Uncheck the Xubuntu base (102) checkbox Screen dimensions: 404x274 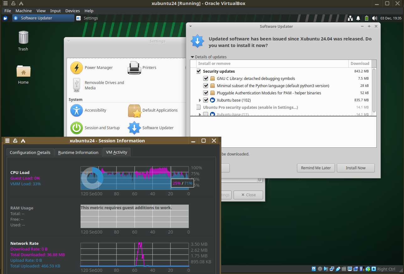coord(206,100)
